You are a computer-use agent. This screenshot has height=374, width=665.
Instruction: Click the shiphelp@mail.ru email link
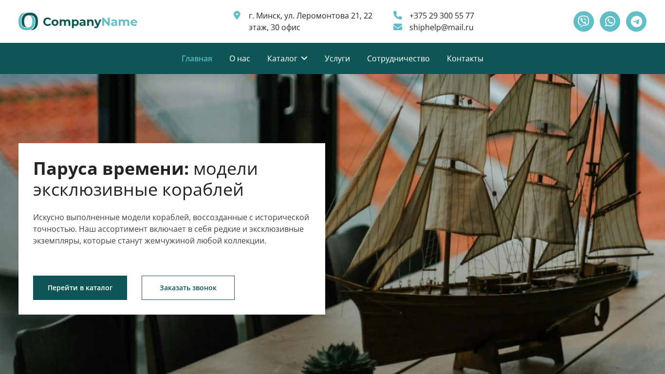click(442, 27)
